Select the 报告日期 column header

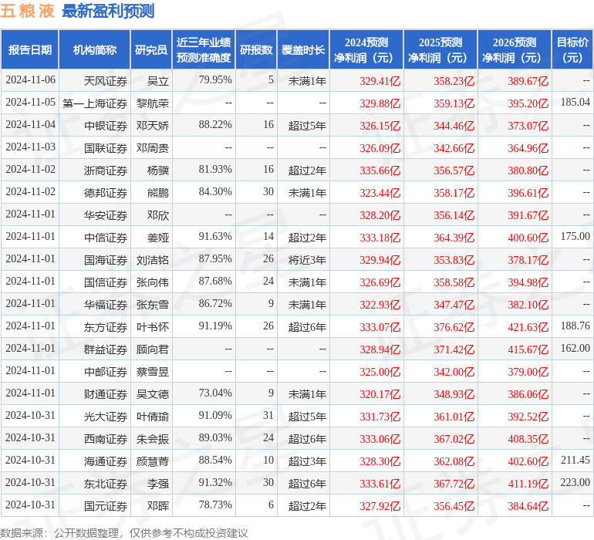pos(30,49)
